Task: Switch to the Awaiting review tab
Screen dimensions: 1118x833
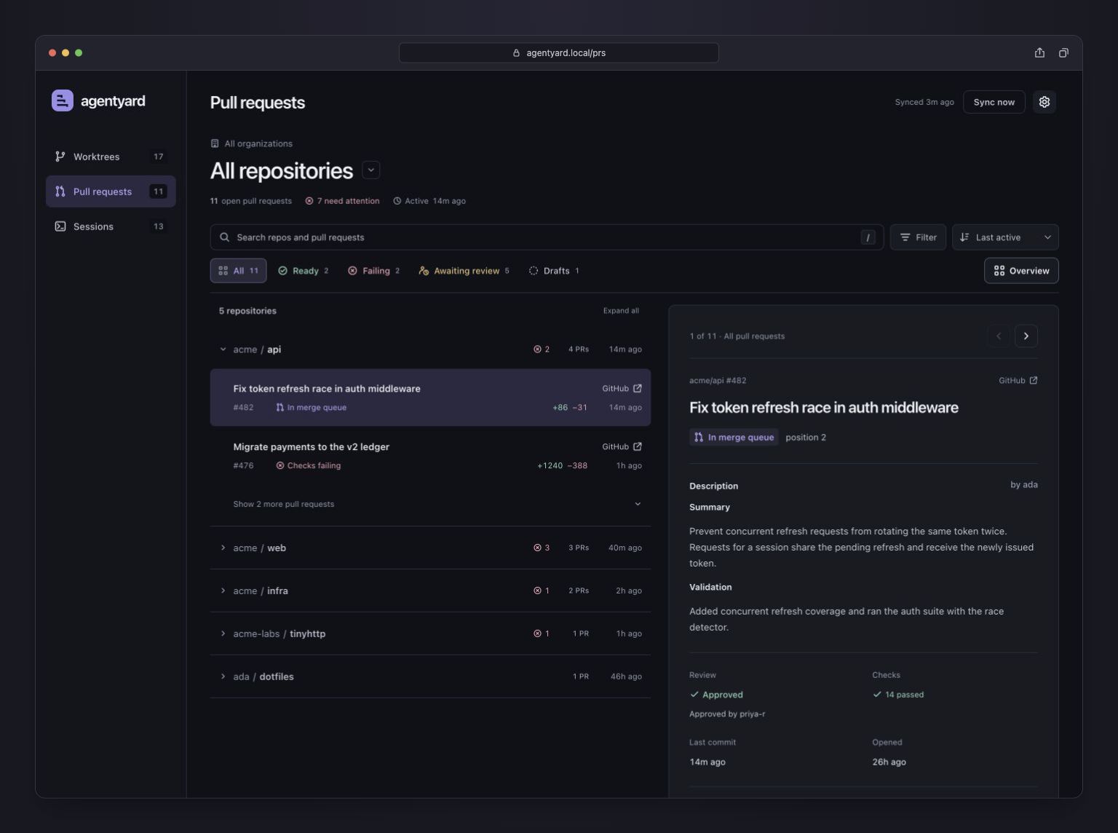Action: coord(464,271)
